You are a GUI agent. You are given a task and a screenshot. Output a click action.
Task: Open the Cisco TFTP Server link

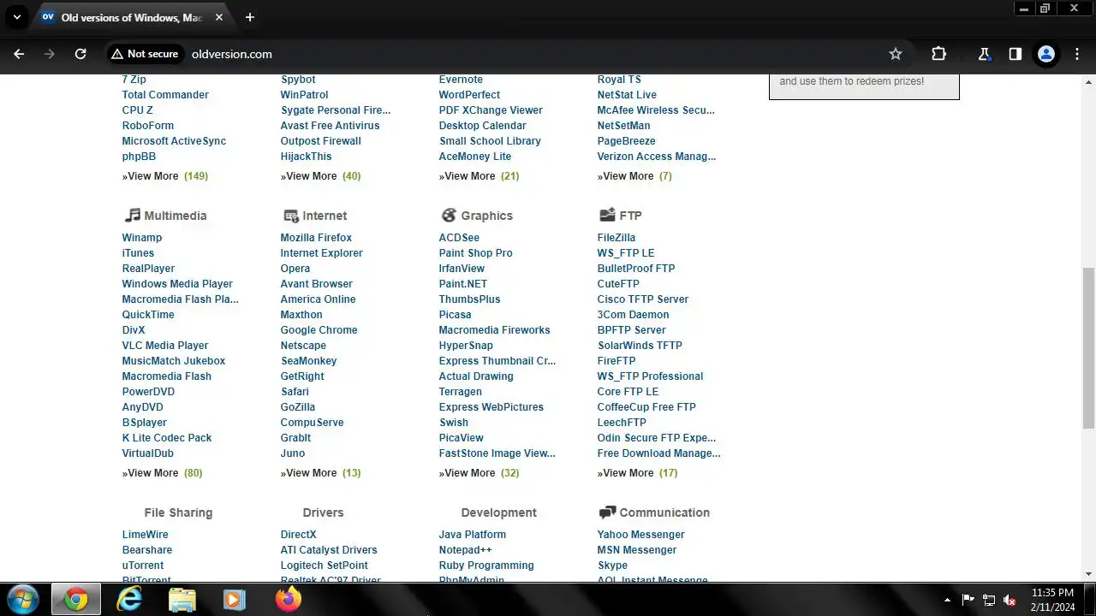(x=643, y=299)
